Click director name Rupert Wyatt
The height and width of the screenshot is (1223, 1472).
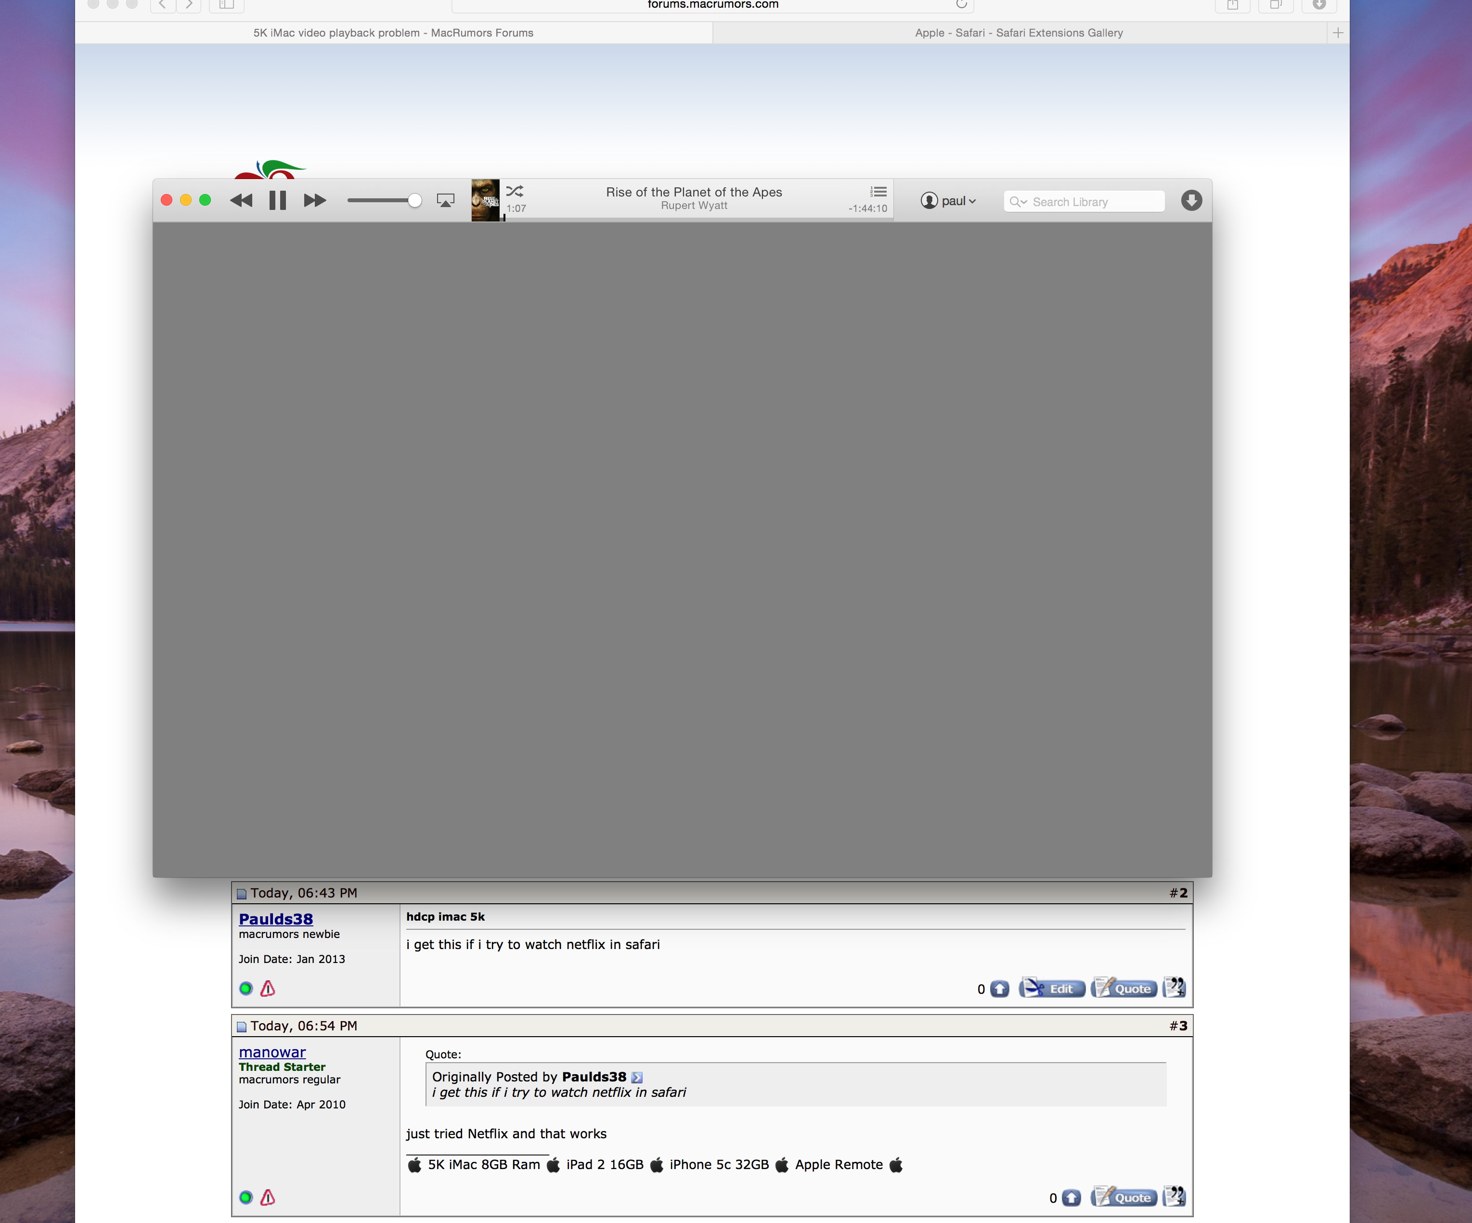coord(694,206)
